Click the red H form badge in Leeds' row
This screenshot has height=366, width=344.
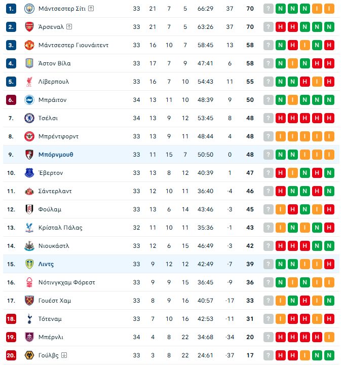(329, 264)
